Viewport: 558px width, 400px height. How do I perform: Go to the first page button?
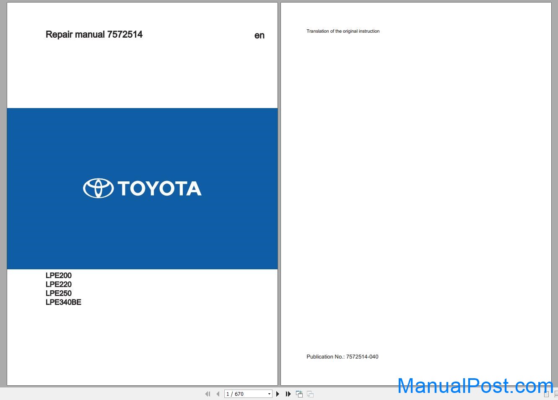pos(208,394)
